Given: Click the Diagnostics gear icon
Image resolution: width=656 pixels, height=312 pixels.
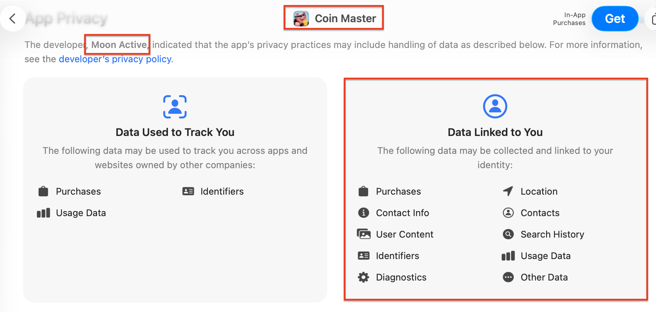Looking at the screenshot, I should pos(363,277).
